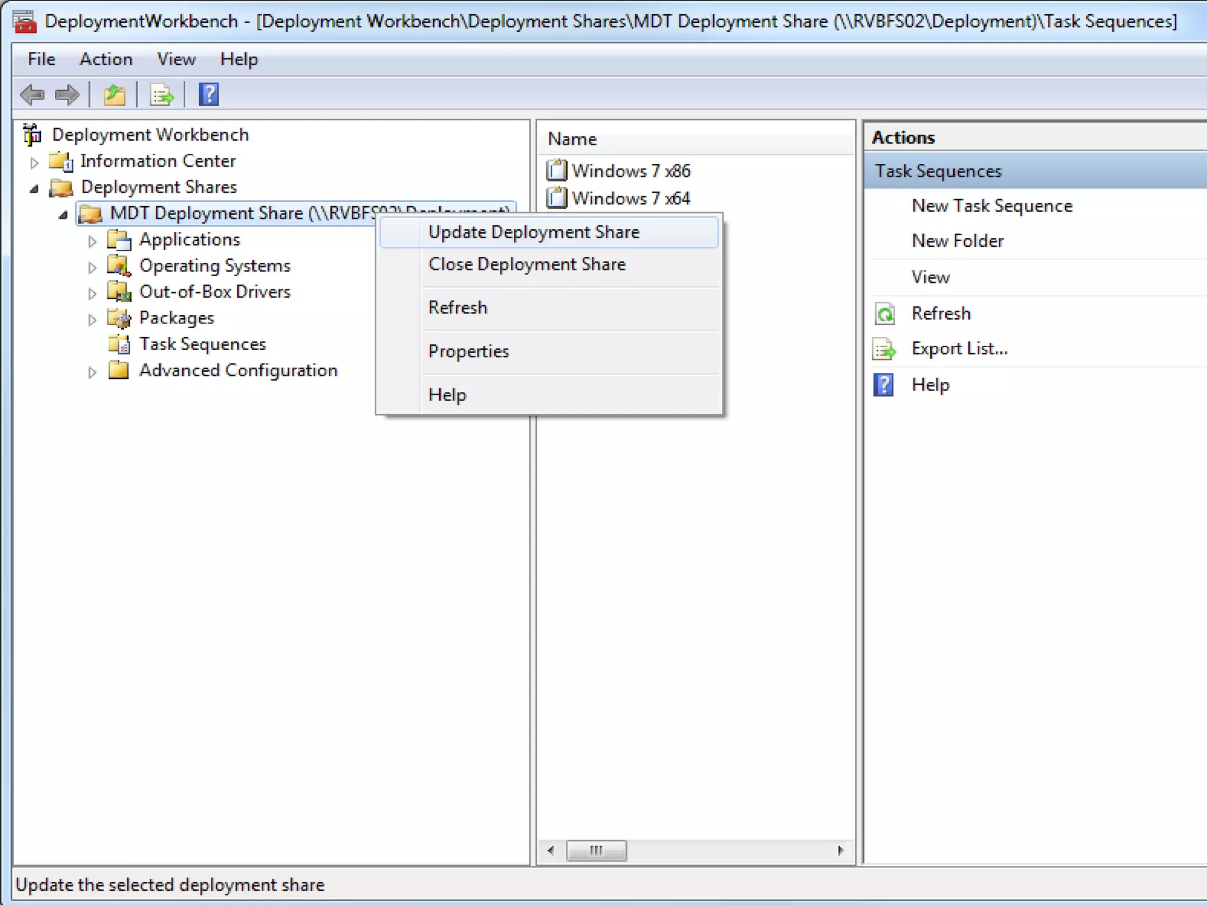Select the Information Center tree label
This screenshot has width=1207, height=905.
(x=158, y=161)
